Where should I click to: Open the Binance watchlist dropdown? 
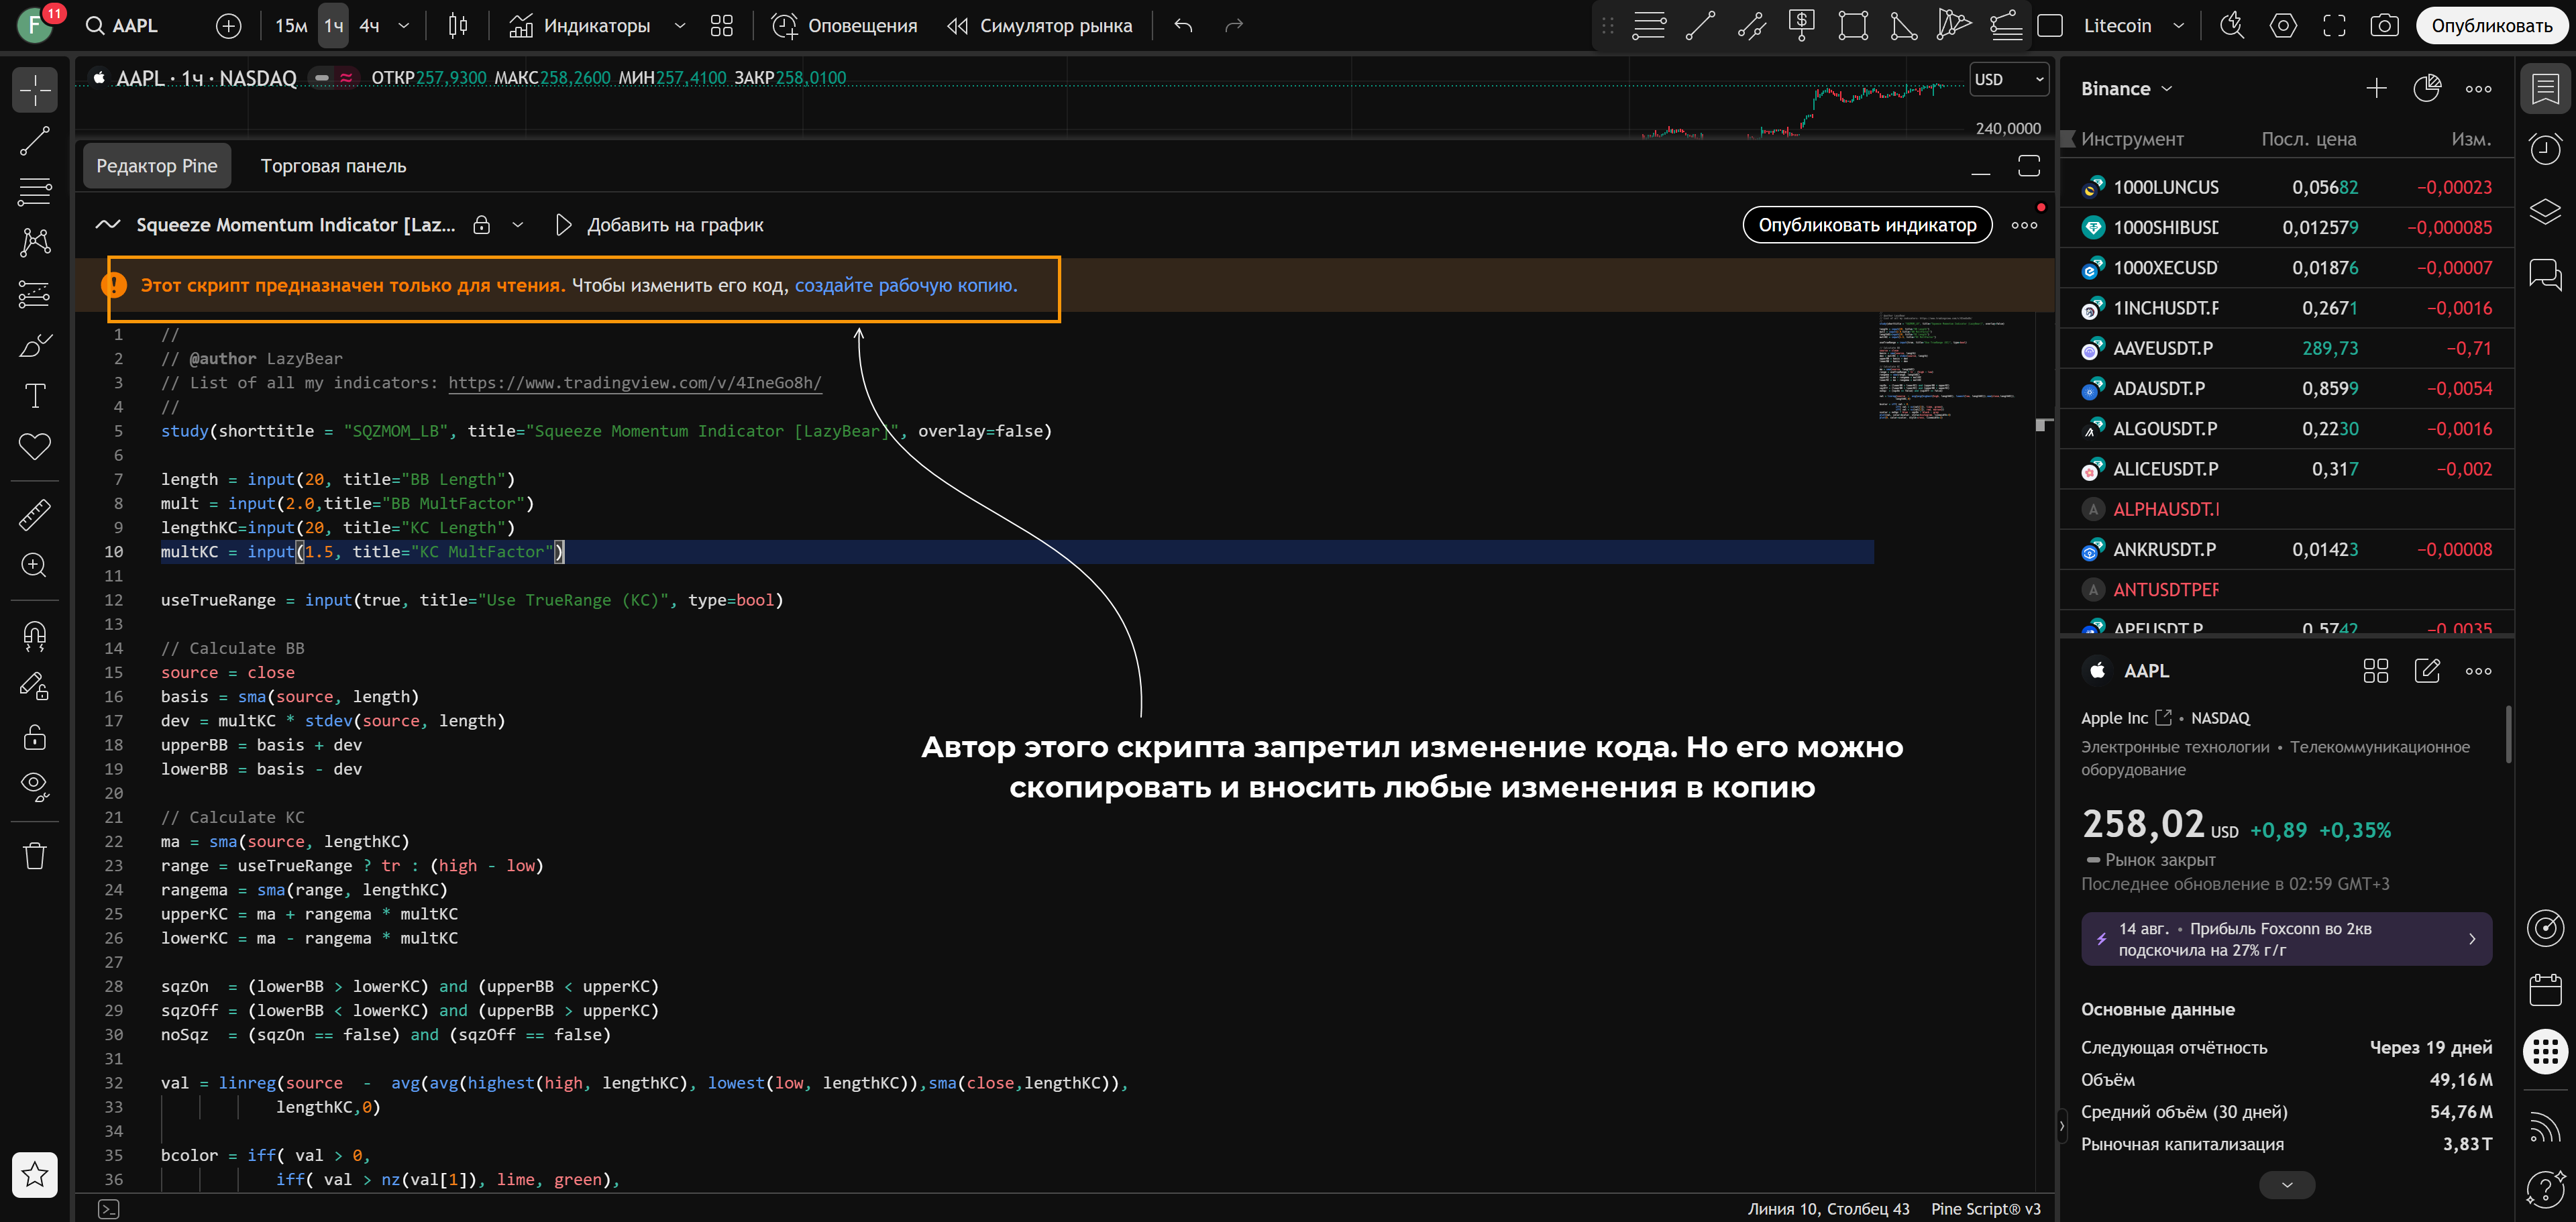(2126, 89)
